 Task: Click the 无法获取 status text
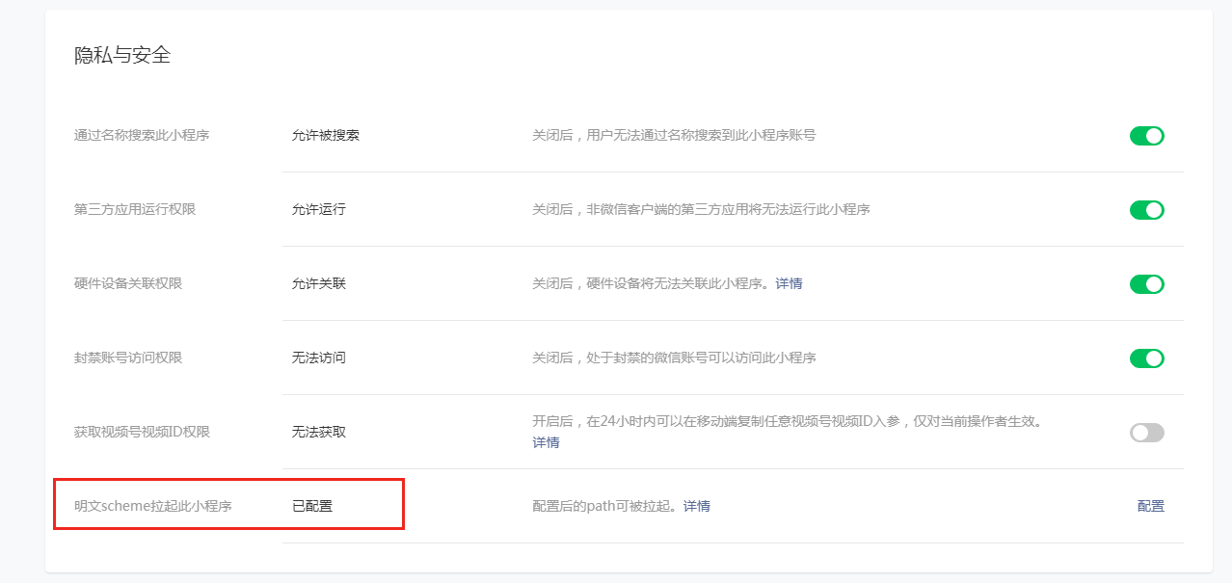[x=318, y=432]
